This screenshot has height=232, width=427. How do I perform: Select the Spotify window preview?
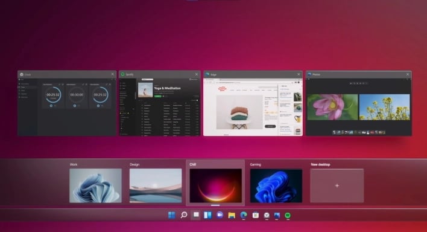[x=160, y=103]
